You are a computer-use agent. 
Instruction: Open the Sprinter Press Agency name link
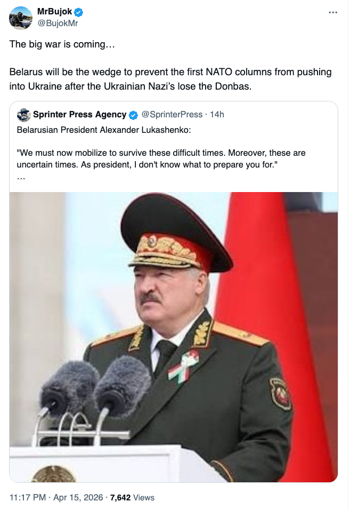[79, 115]
